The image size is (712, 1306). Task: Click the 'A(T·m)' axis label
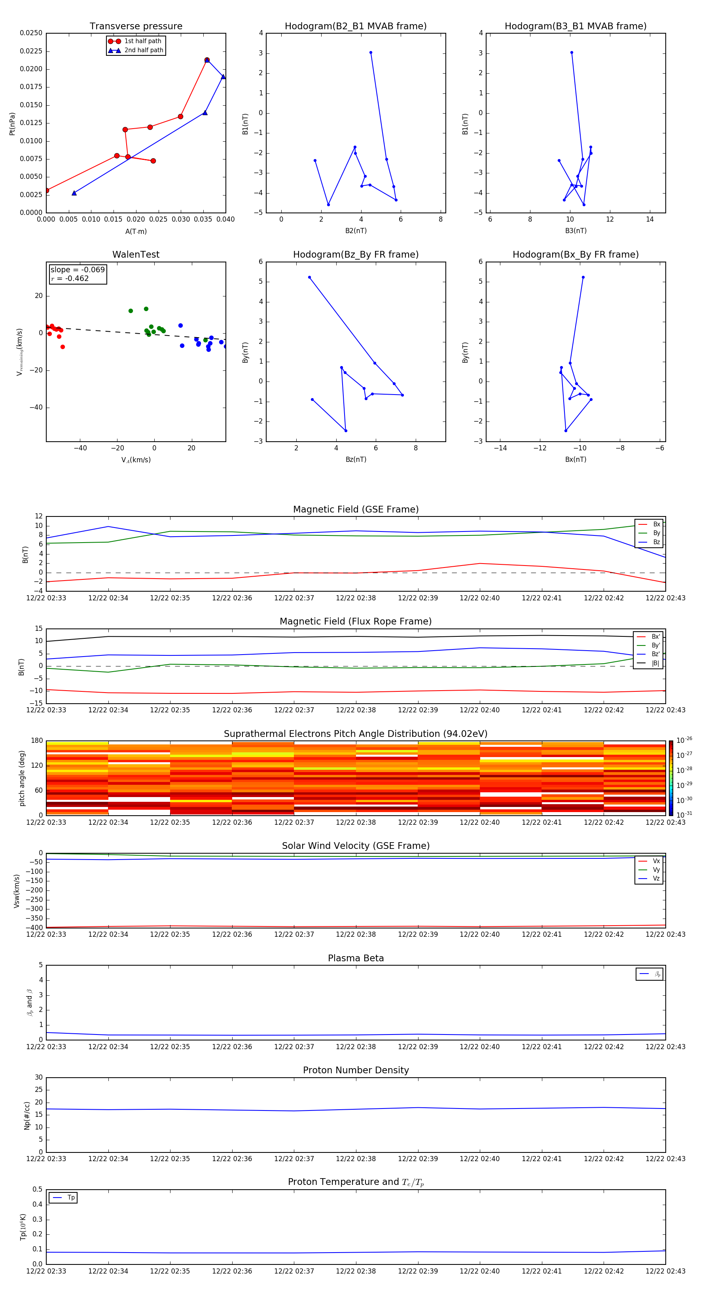coord(136,232)
